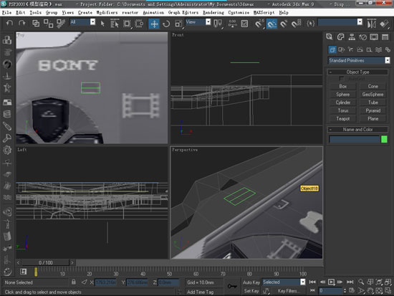Open the MAXScript menu
The height and width of the screenshot is (296, 394).
(264, 12)
